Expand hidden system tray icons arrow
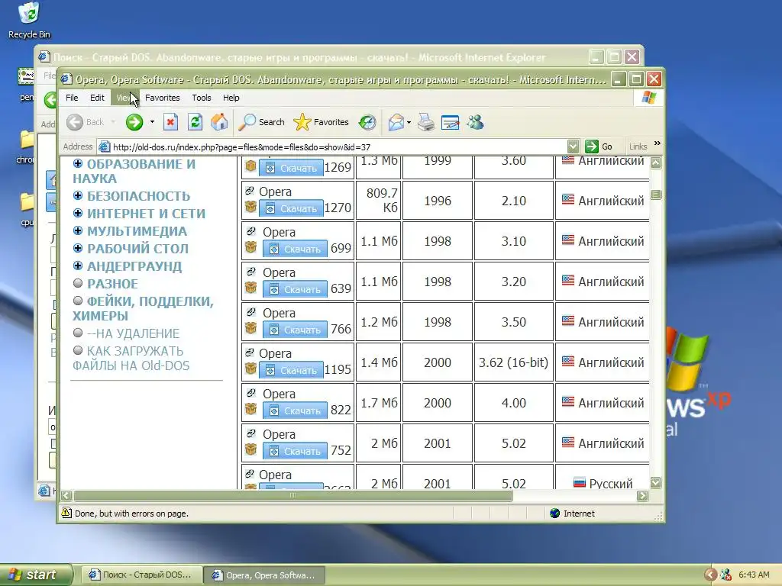The width and height of the screenshot is (782, 586). pyautogui.click(x=711, y=575)
